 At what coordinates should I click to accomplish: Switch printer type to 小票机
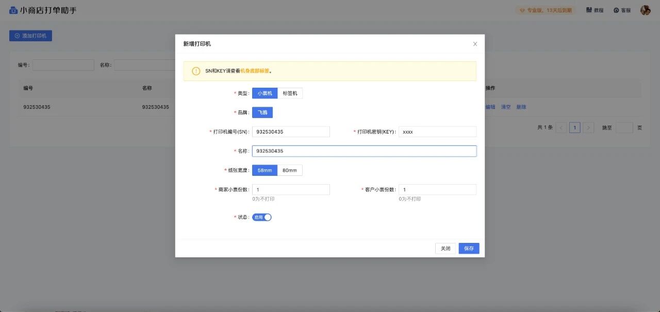(265, 93)
